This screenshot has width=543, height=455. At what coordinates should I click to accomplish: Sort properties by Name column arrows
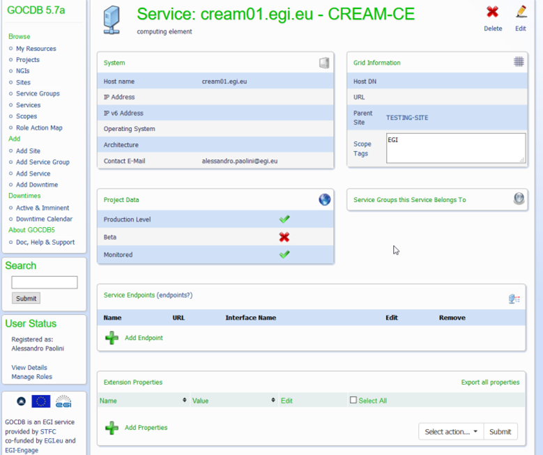click(185, 400)
